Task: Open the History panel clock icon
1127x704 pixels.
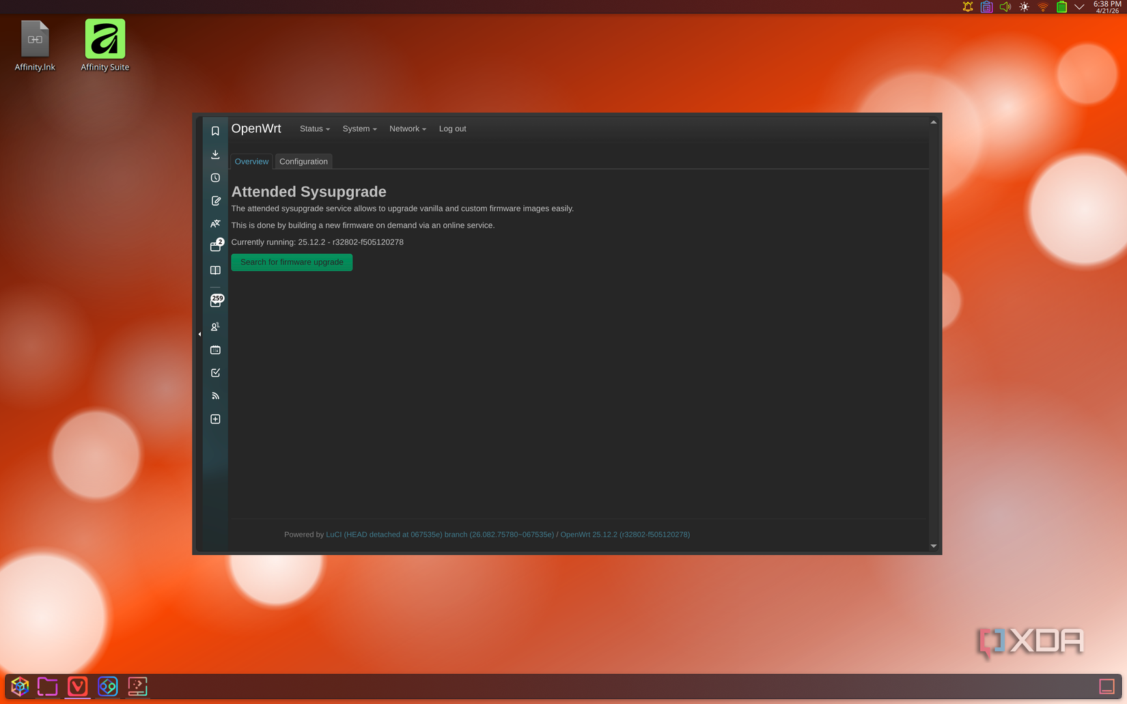Action: [215, 178]
